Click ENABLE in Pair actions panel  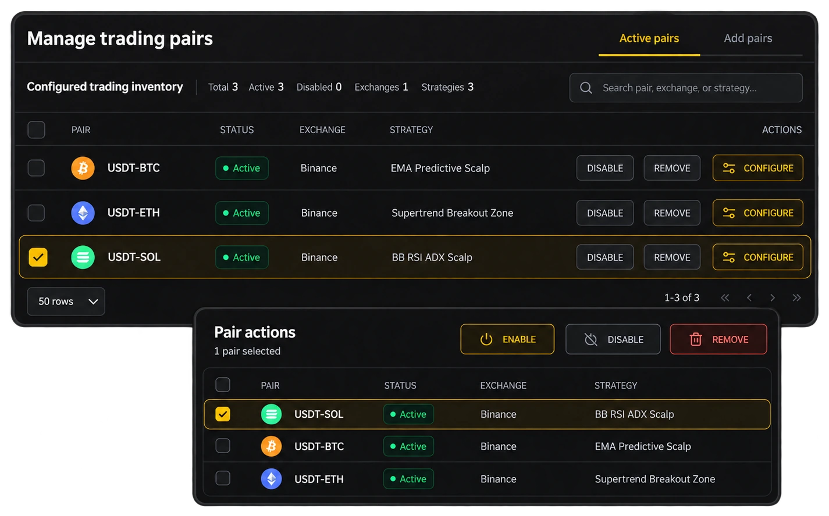[x=507, y=339]
